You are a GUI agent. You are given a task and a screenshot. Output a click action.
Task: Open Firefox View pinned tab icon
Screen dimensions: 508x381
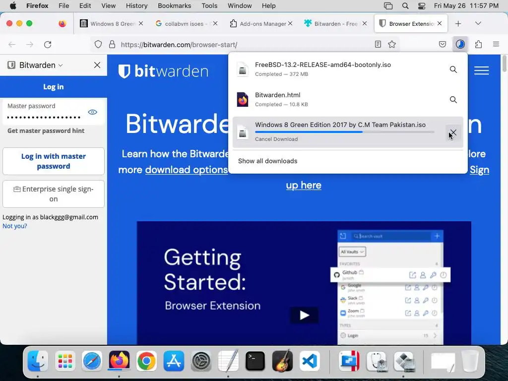coord(62,24)
